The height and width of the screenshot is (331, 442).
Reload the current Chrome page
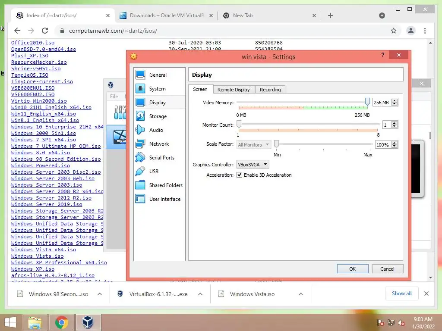point(45,31)
